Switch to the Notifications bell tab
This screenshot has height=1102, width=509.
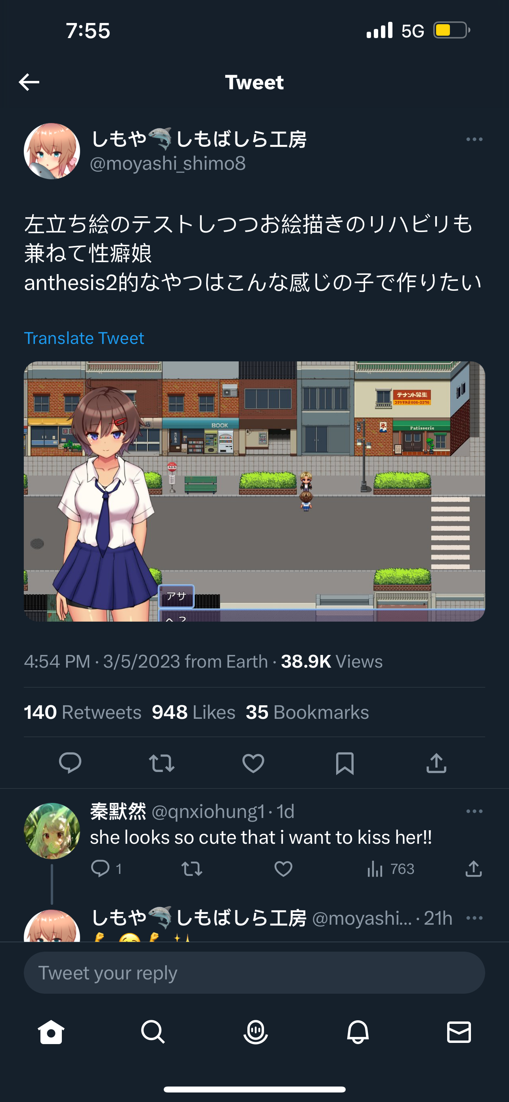pyautogui.click(x=358, y=1032)
